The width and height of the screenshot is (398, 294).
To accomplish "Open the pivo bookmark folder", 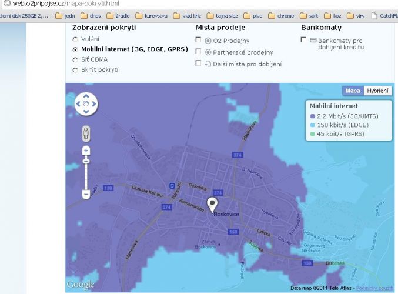I will (253, 16).
